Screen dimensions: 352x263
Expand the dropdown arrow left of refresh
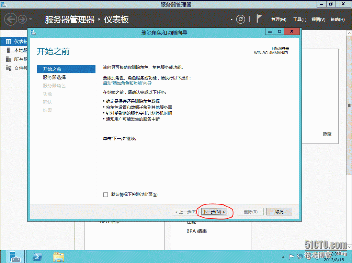coord(231,20)
